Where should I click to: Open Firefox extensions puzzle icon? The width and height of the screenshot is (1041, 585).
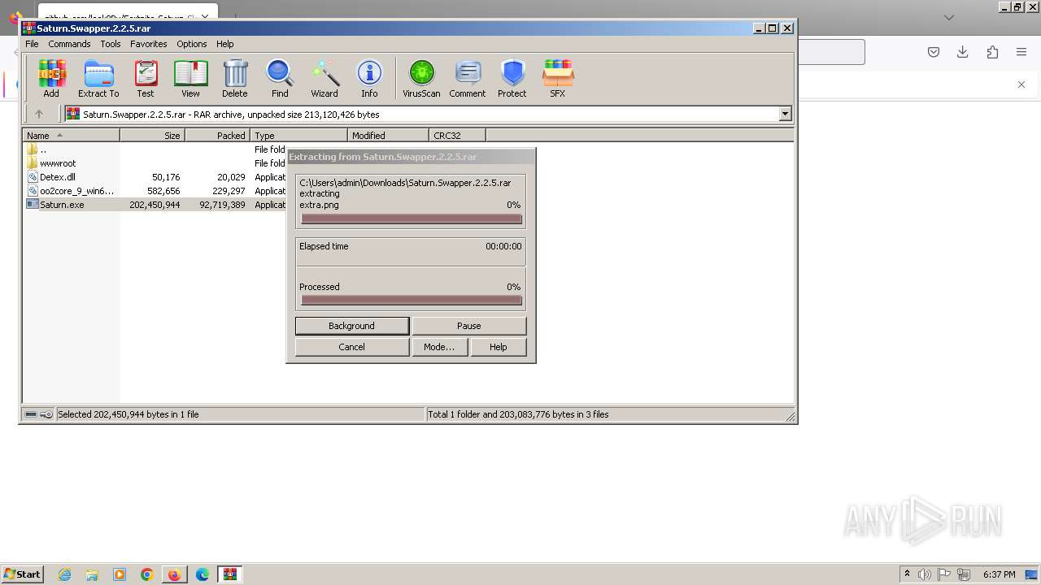(992, 52)
